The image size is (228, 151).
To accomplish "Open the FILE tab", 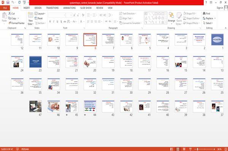I will [5, 8].
